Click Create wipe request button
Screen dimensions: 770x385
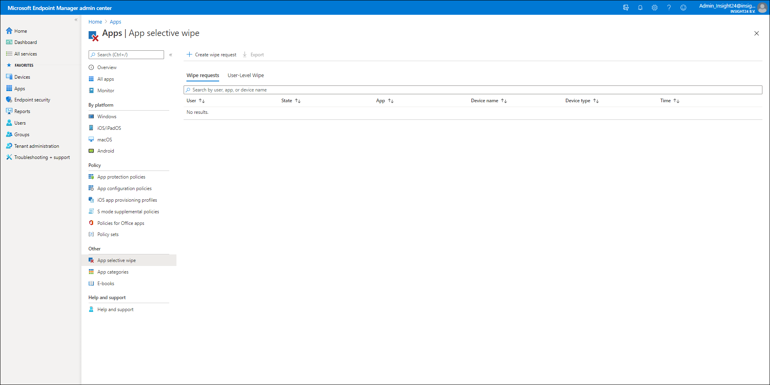212,55
